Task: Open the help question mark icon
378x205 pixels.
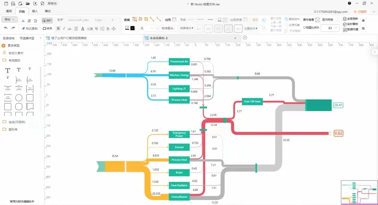Action: pyautogui.click(x=349, y=3)
